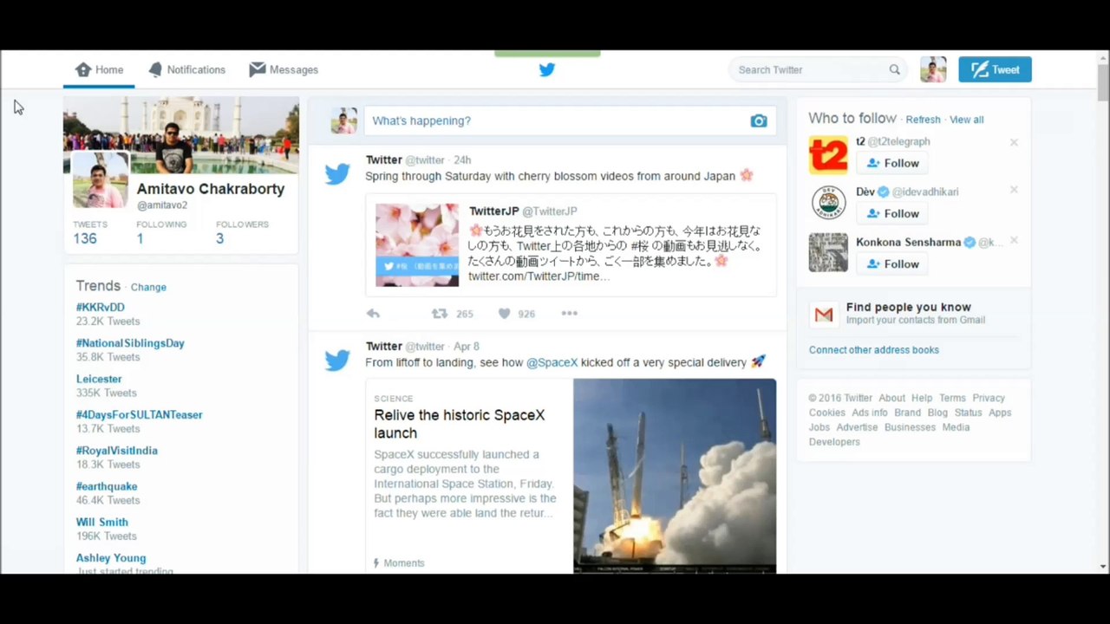Retweet the cherry blossom tweet
The width and height of the screenshot is (1110, 624).
(x=440, y=314)
